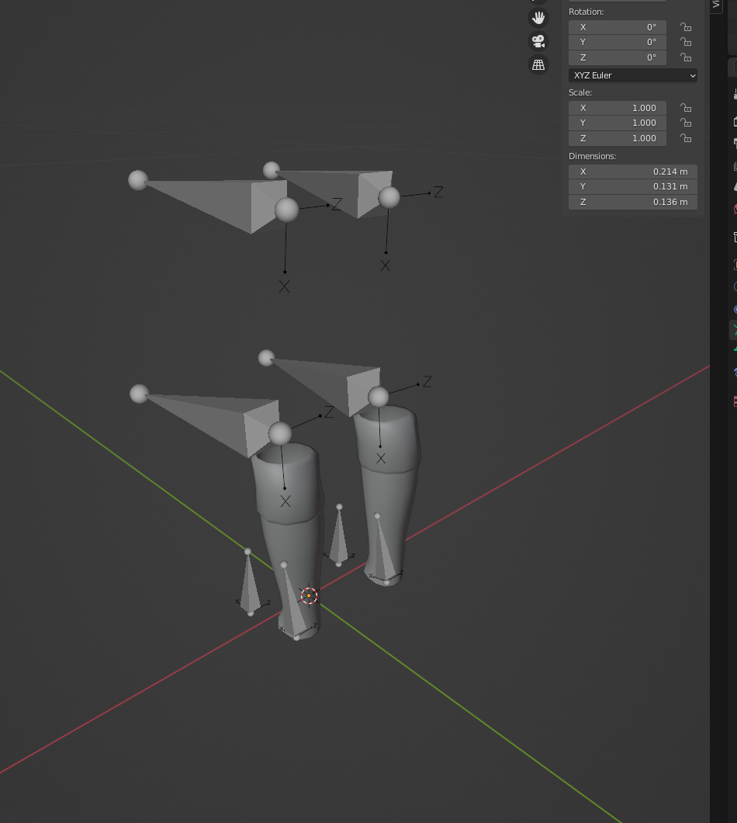Click the Rotation Y field

(x=618, y=42)
